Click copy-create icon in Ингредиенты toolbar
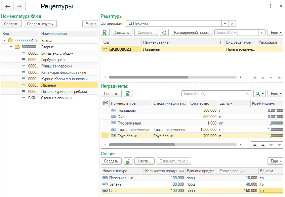This screenshot has width=285, height=197. (x=128, y=94)
